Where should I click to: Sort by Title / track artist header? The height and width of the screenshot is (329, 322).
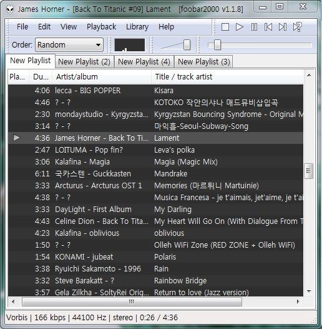[227, 76]
